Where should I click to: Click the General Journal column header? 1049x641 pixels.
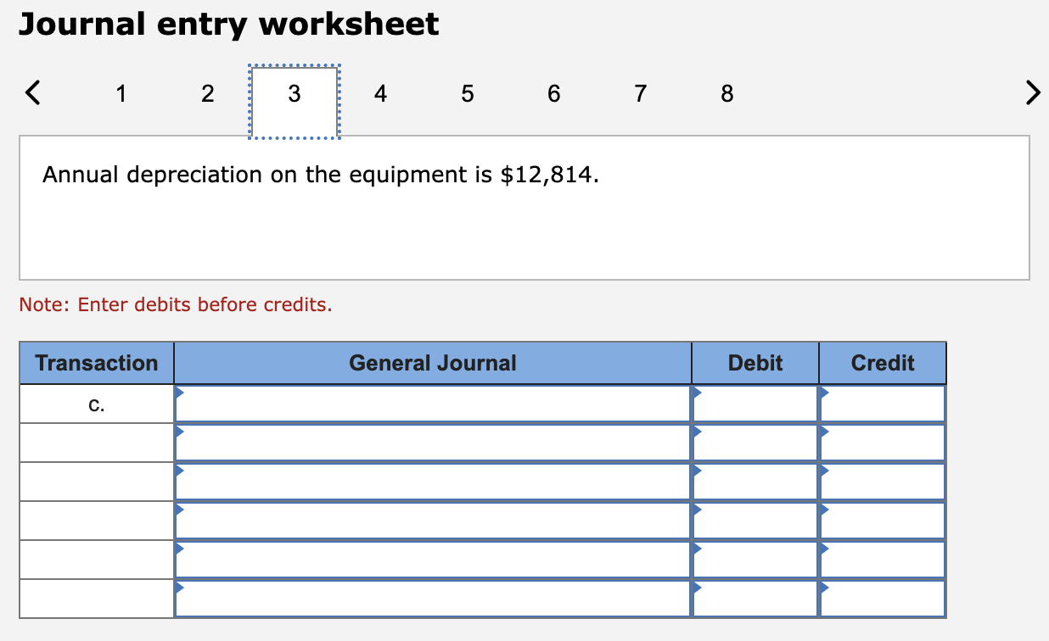click(x=433, y=363)
